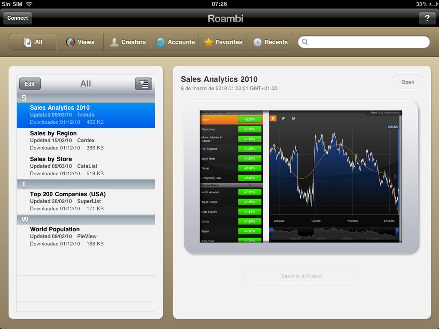The width and height of the screenshot is (439, 329).
Task: Tap Send to a Friend
Action: [x=301, y=276]
